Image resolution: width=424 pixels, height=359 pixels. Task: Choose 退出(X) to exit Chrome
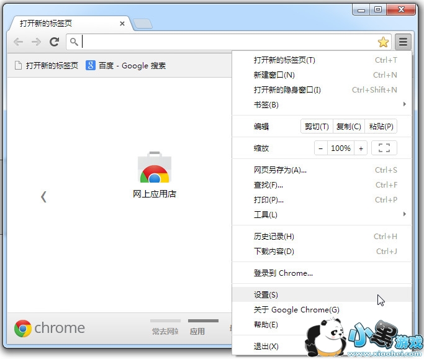tap(322, 347)
